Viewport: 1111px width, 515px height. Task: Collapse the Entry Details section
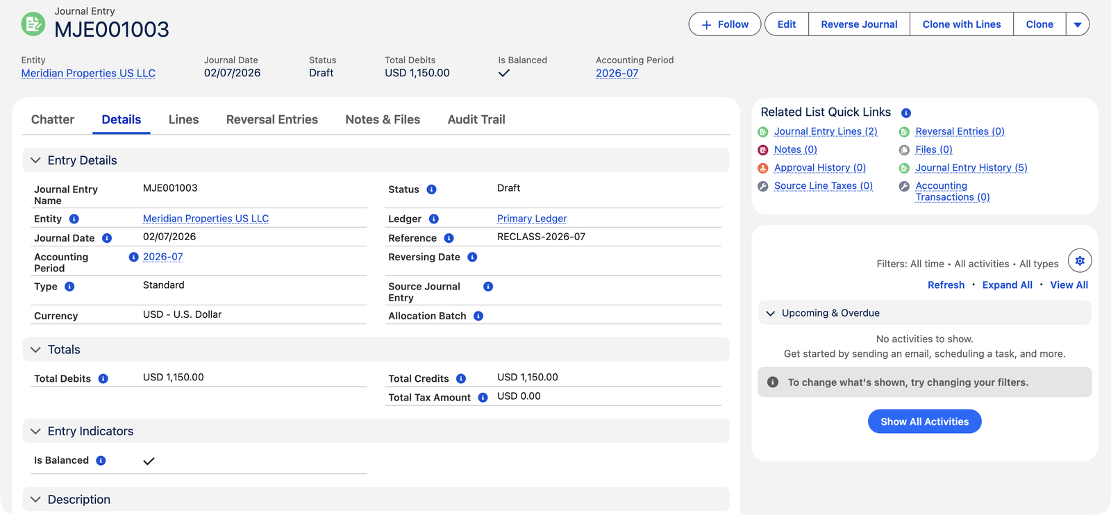tap(35, 160)
